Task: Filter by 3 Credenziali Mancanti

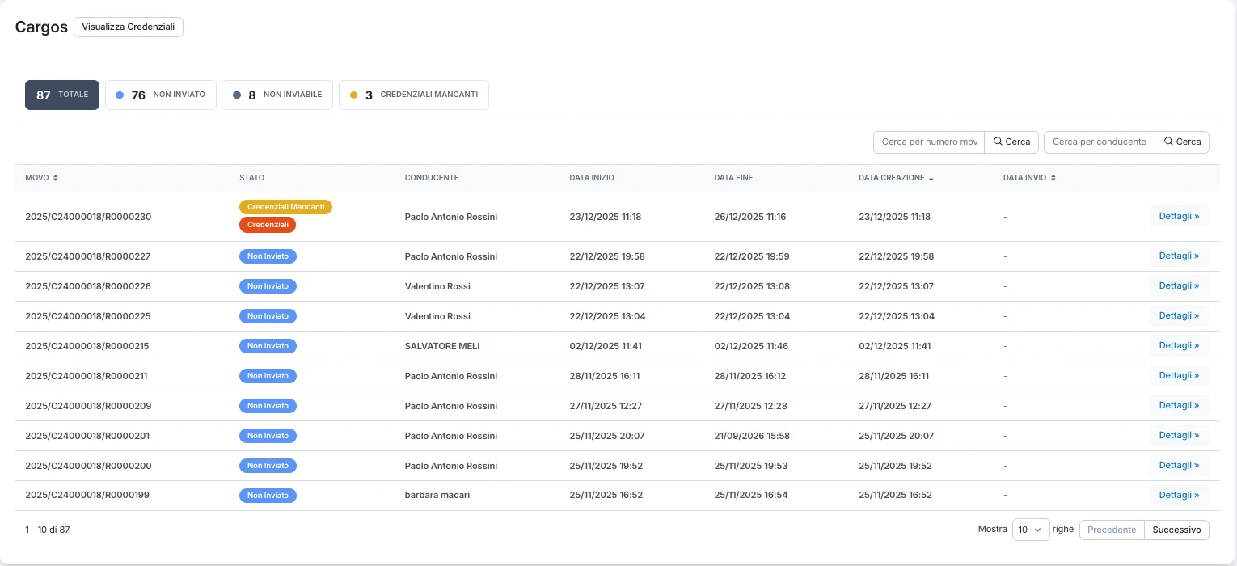Action: (414, 95)
